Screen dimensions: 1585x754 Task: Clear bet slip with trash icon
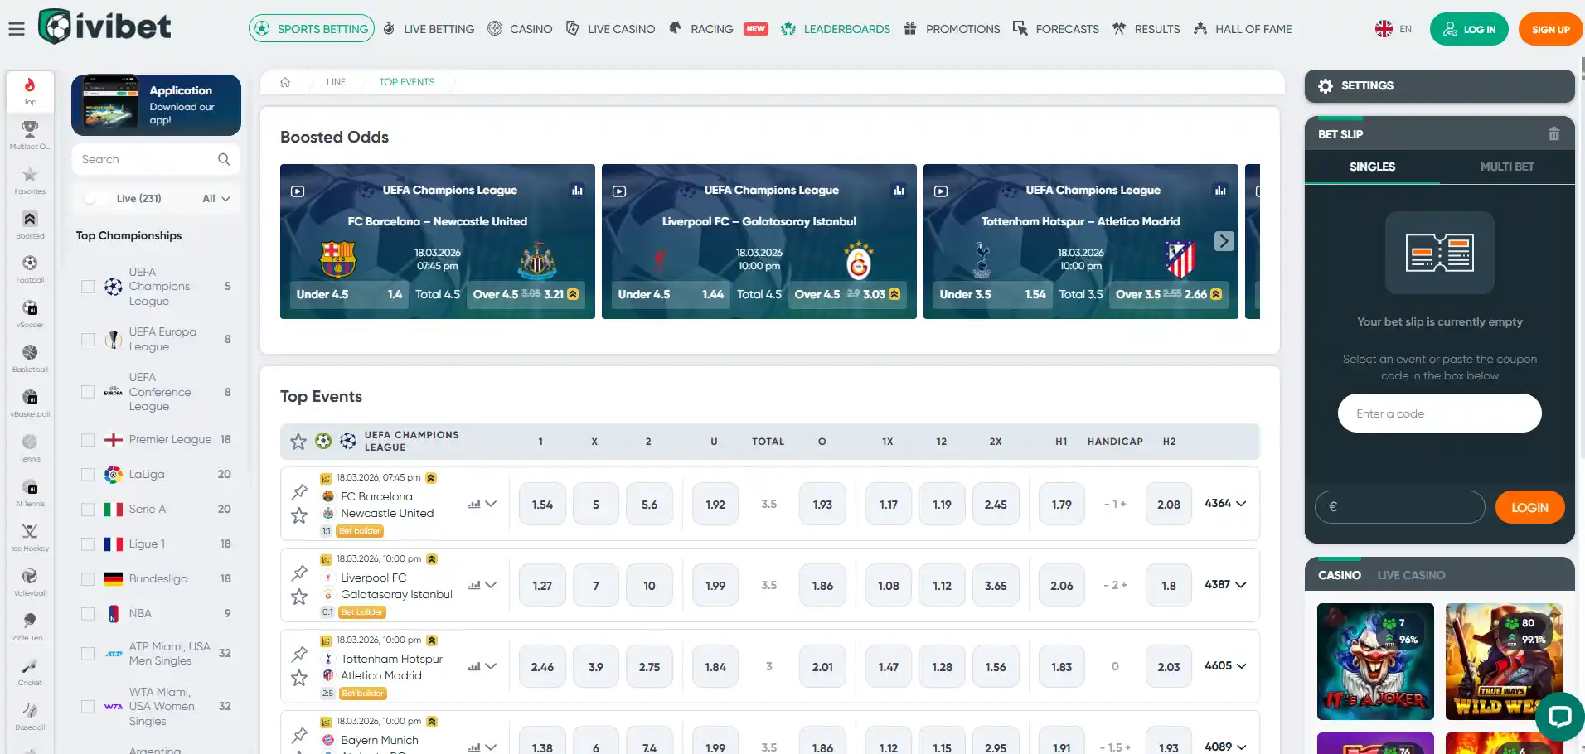1554,133
